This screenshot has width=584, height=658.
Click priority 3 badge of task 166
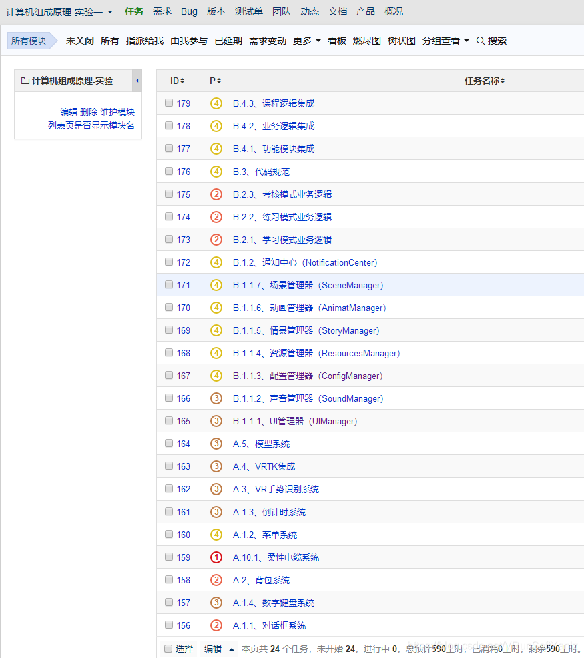coord(216,398)
